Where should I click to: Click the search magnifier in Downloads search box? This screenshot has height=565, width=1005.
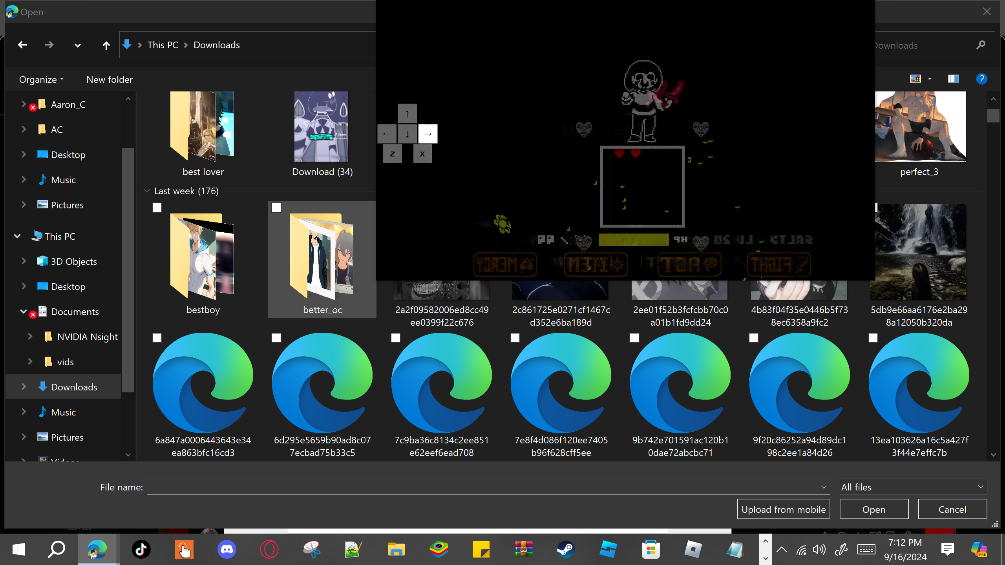(981, 45)
